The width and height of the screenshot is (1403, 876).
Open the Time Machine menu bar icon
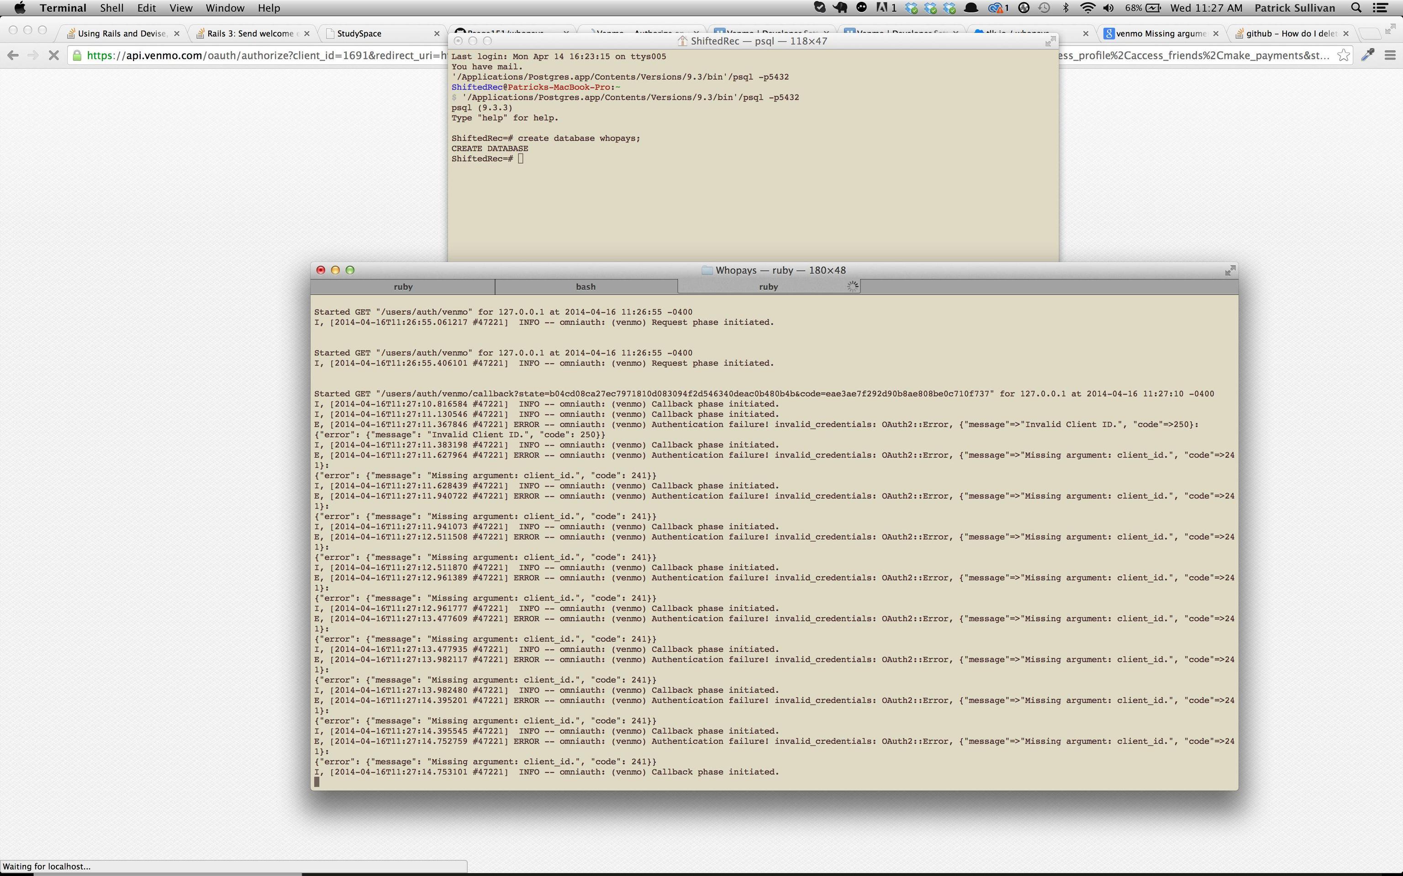click(1044, 8)
